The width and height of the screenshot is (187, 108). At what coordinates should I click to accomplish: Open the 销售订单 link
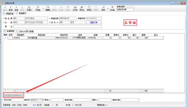pyautogui.click(x=94, y=22)
